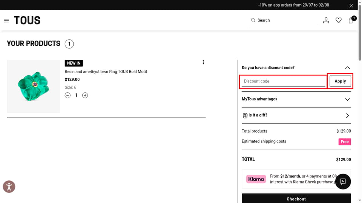
Task: Click the NEW IN badge
Action: [74, 63]
